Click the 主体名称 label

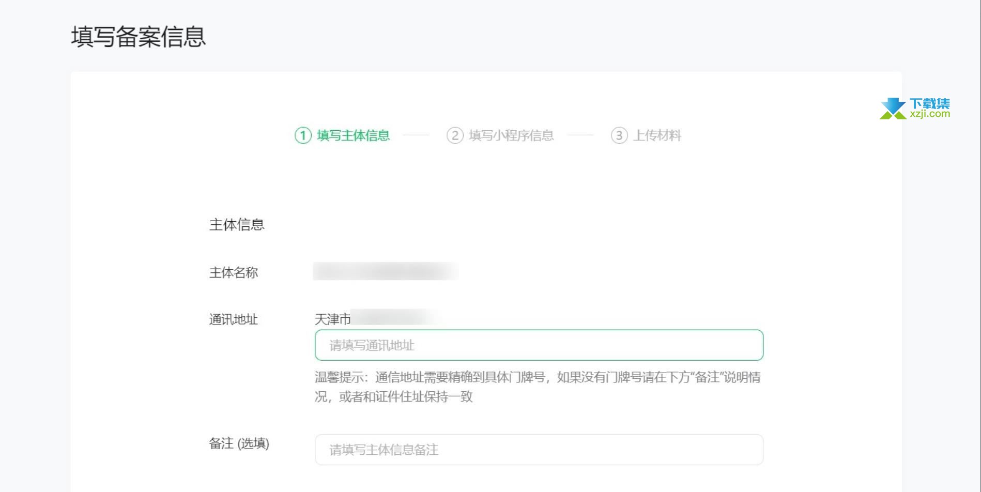click(x=234, y=273)
